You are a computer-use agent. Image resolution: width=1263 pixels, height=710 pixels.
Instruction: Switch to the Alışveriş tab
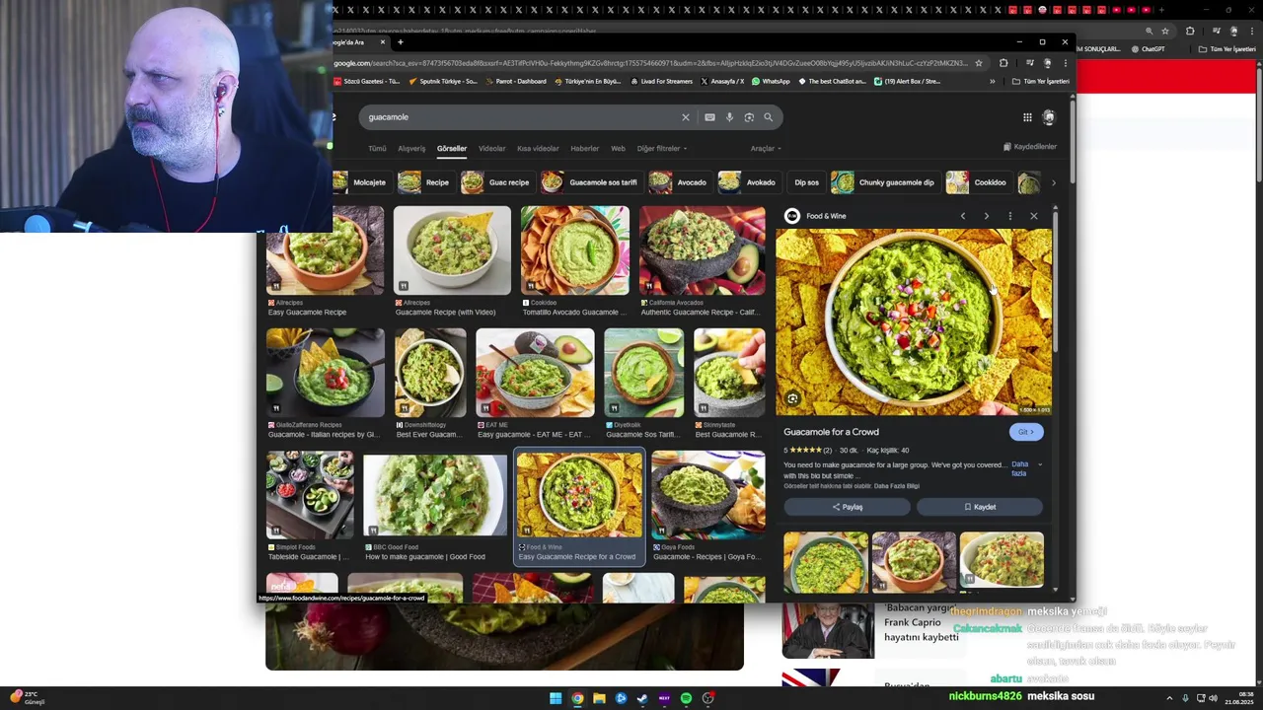pyautogui.click(x=411, y=149)
